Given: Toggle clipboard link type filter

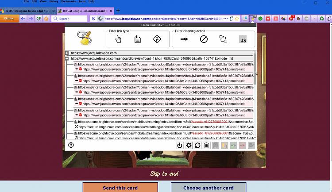Looking at the screenshot, I should click(x=137, y=39).
